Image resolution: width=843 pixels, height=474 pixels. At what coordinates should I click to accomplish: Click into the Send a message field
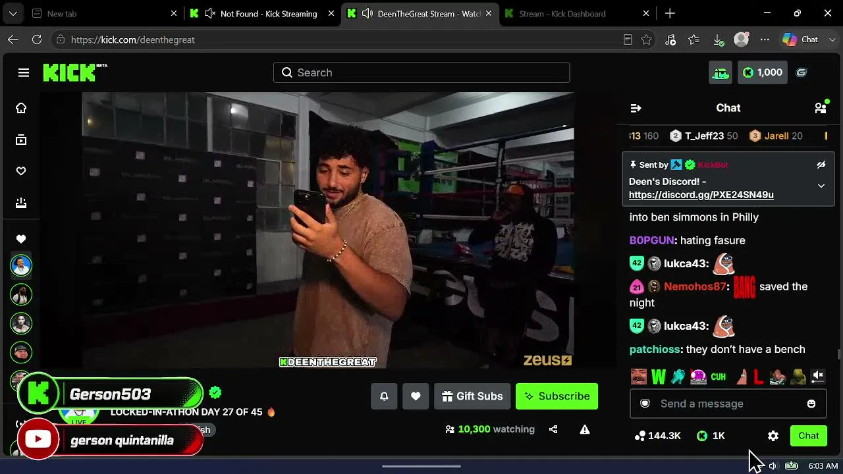[728, 404]
